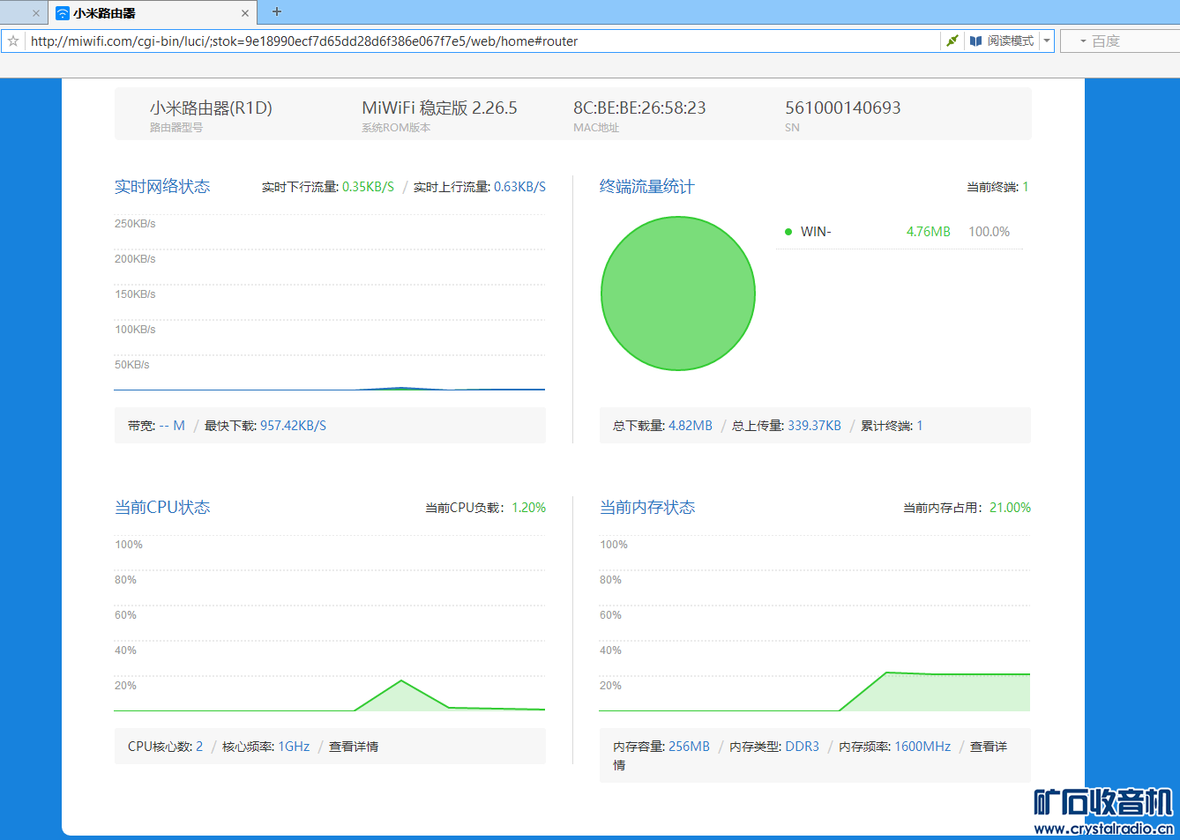Screen dimensions: 1180x840
Task: Switch to the 小米路由器 tab
Action: click(153, 13)
